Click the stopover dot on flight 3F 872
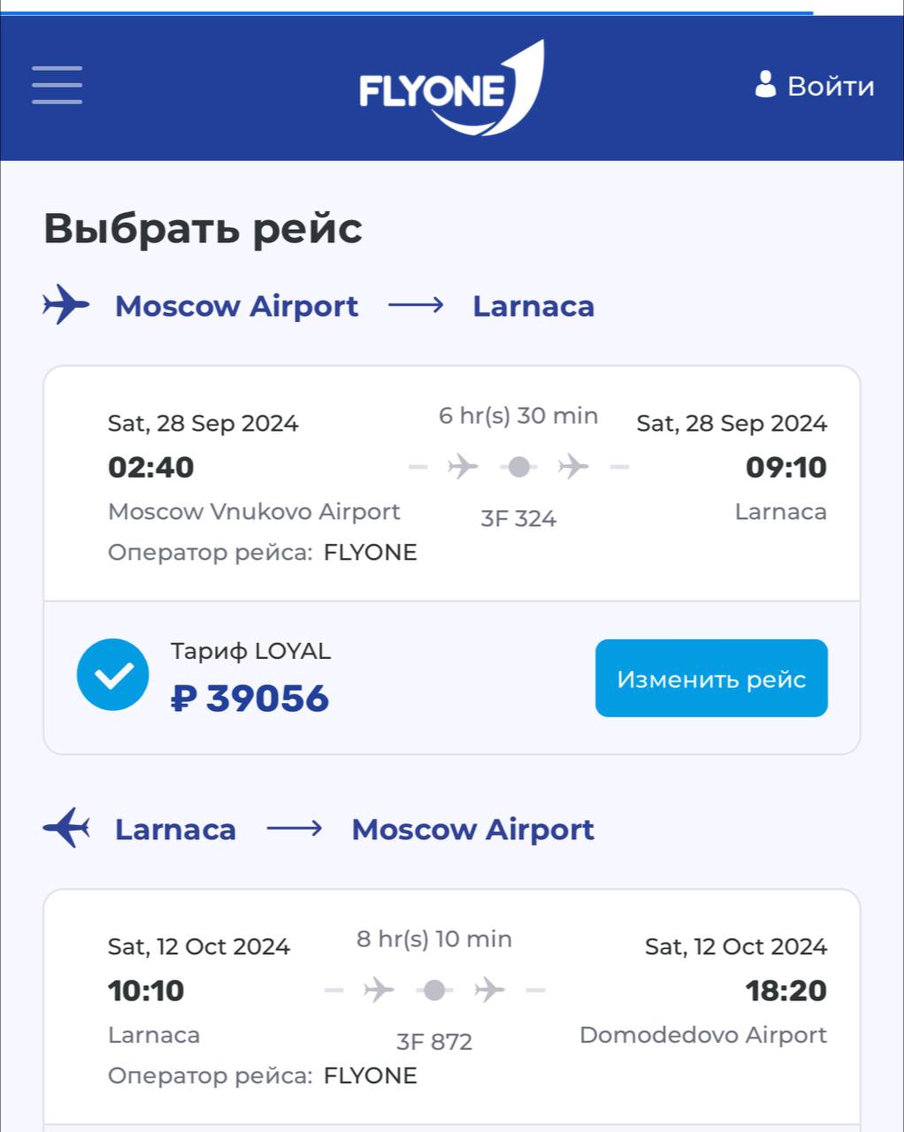 click(434, 990)
